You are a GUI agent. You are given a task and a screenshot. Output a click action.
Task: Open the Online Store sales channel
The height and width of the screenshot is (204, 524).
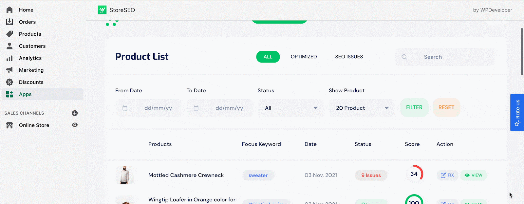[34, 125]
